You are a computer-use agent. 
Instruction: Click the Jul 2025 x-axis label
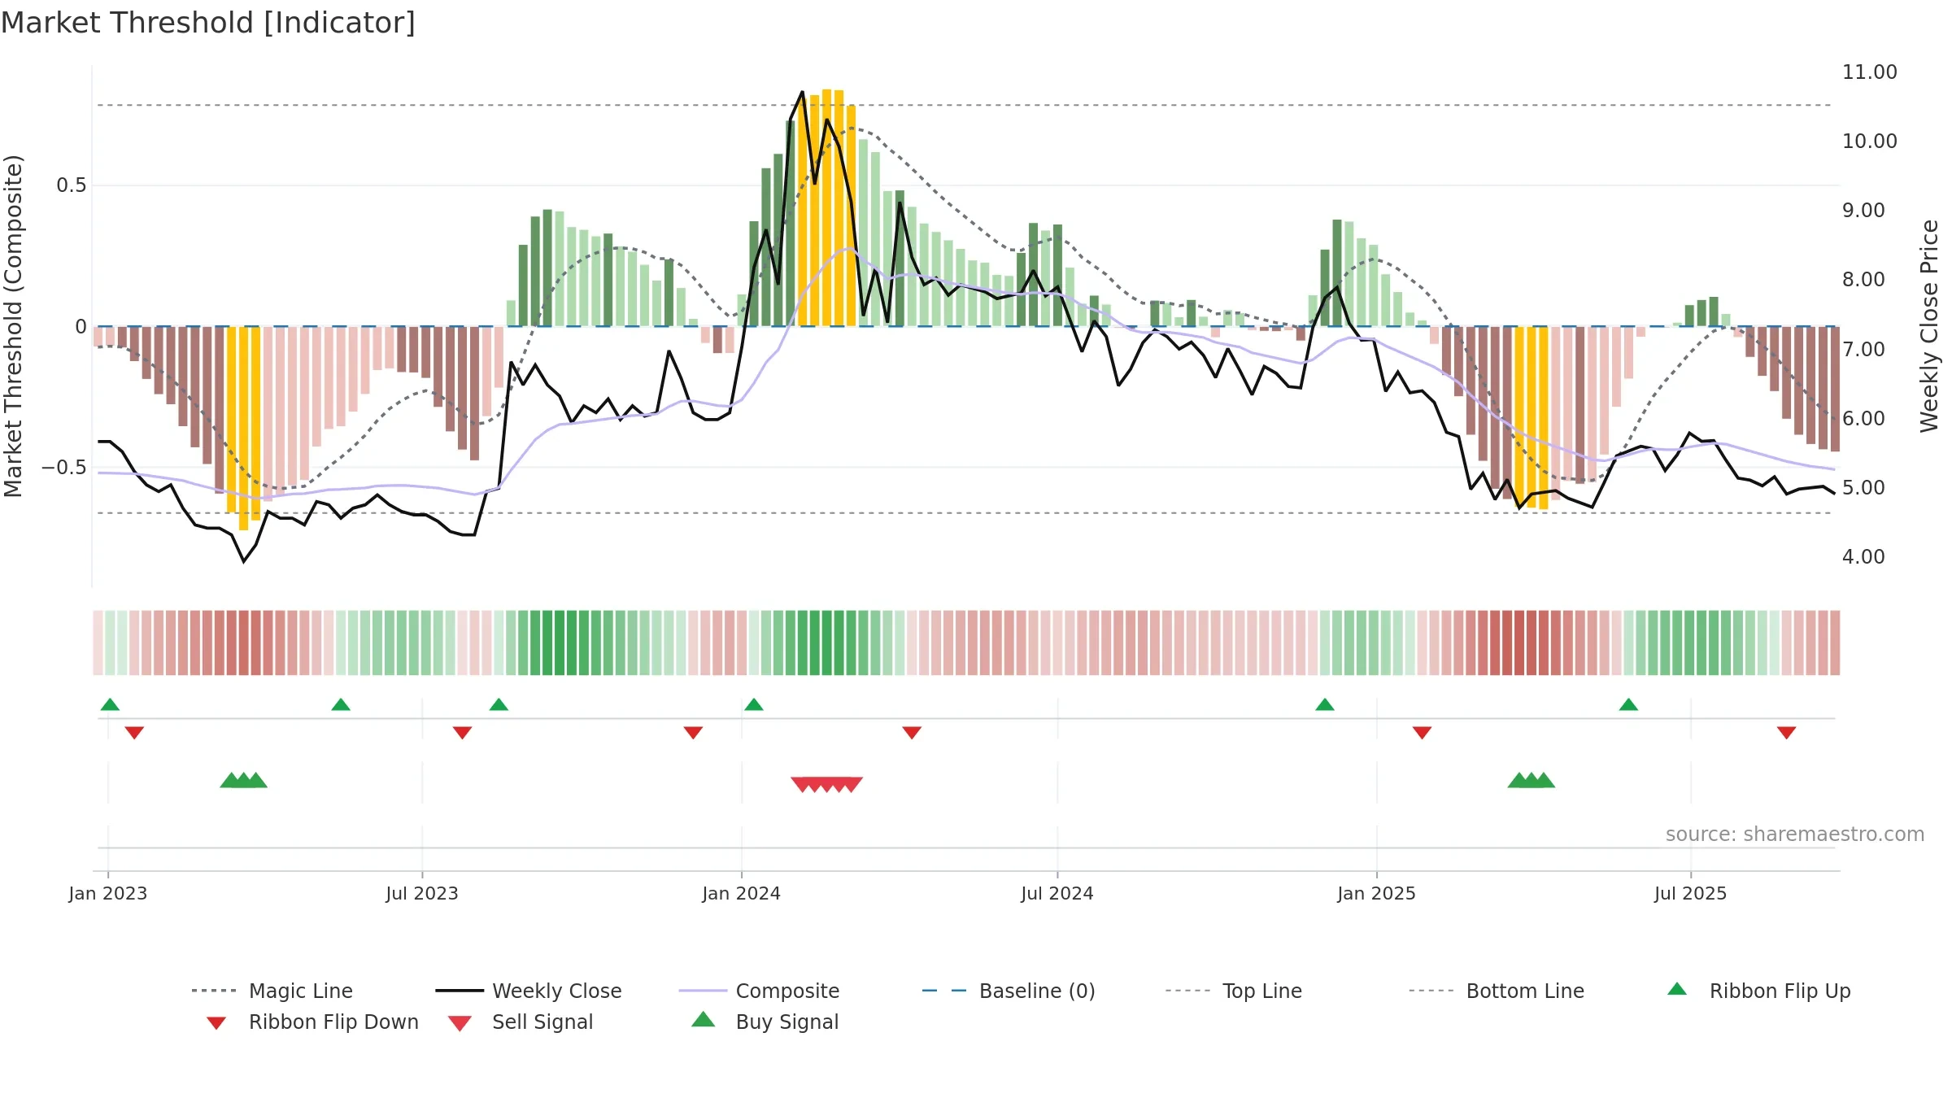tap(1691, 893)
